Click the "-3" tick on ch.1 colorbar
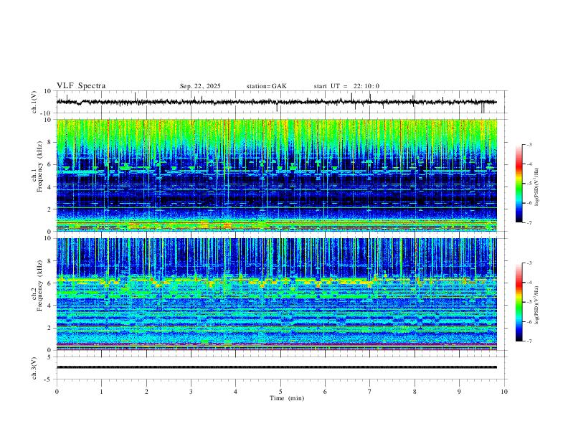568x439 pixels. point(529,144)
